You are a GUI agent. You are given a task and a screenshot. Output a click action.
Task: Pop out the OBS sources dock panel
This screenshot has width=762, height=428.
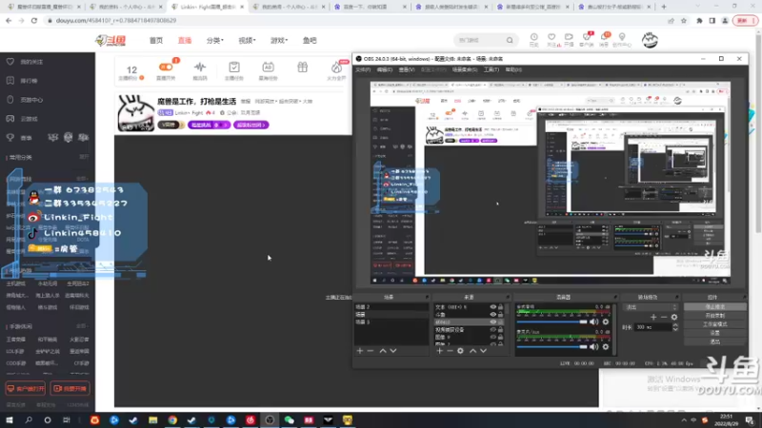click(508, 297)
